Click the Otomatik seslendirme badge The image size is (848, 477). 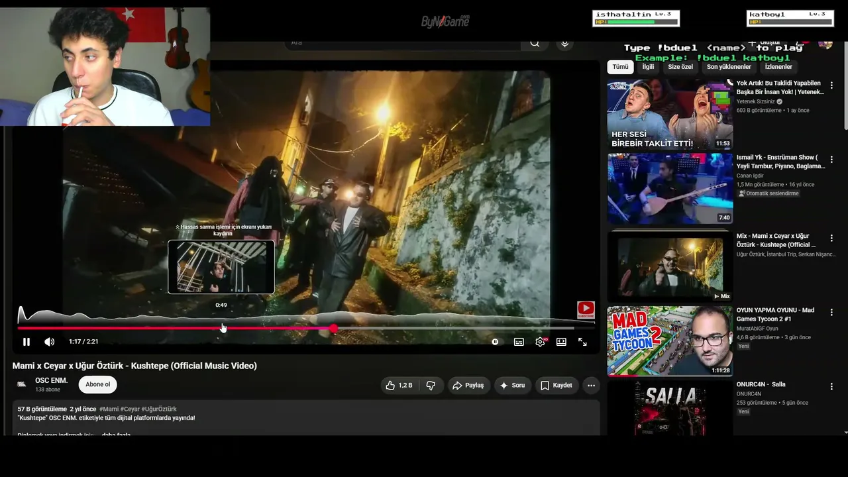(x=769, y=193)
